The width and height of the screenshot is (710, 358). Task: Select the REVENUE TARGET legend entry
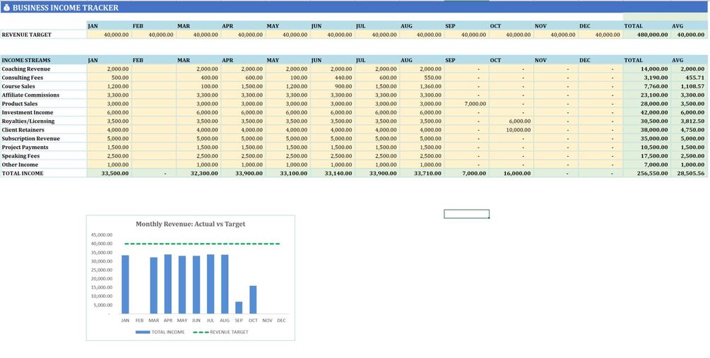tap(220, 332)
